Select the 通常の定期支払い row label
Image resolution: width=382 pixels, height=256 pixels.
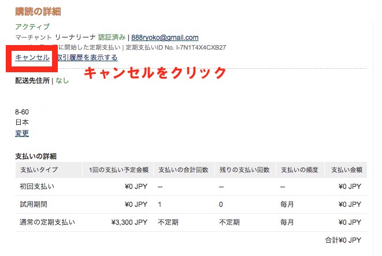pyautogui.click(x=47, y=222)
